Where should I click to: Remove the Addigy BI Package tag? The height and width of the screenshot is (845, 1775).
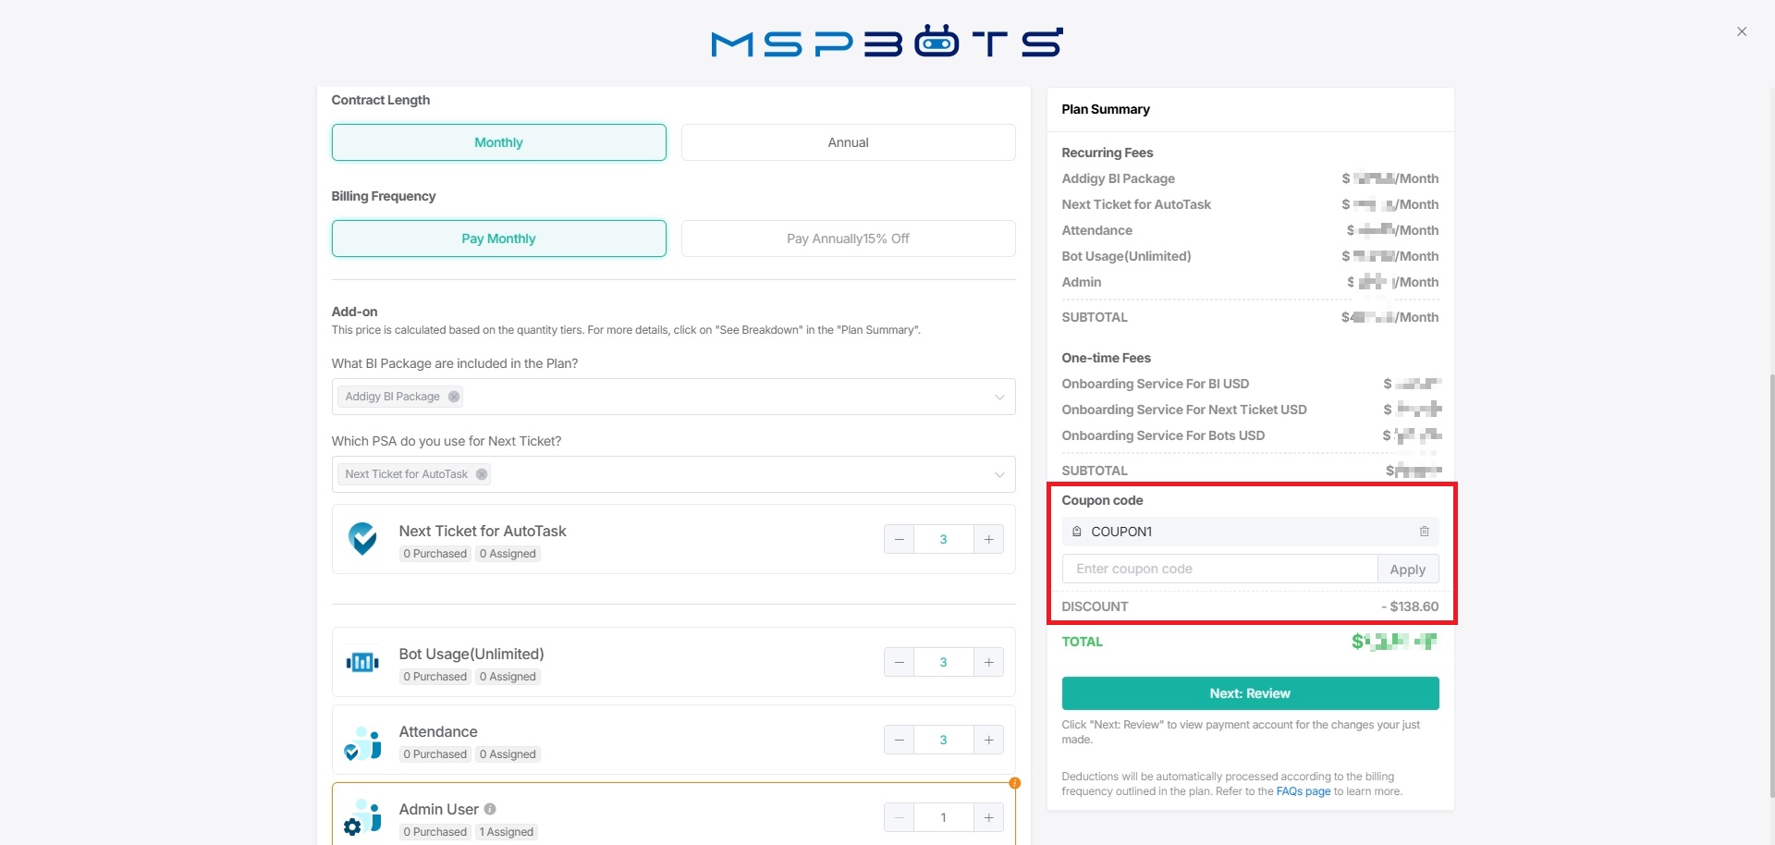pyautogui.click(x=454, y=397)
